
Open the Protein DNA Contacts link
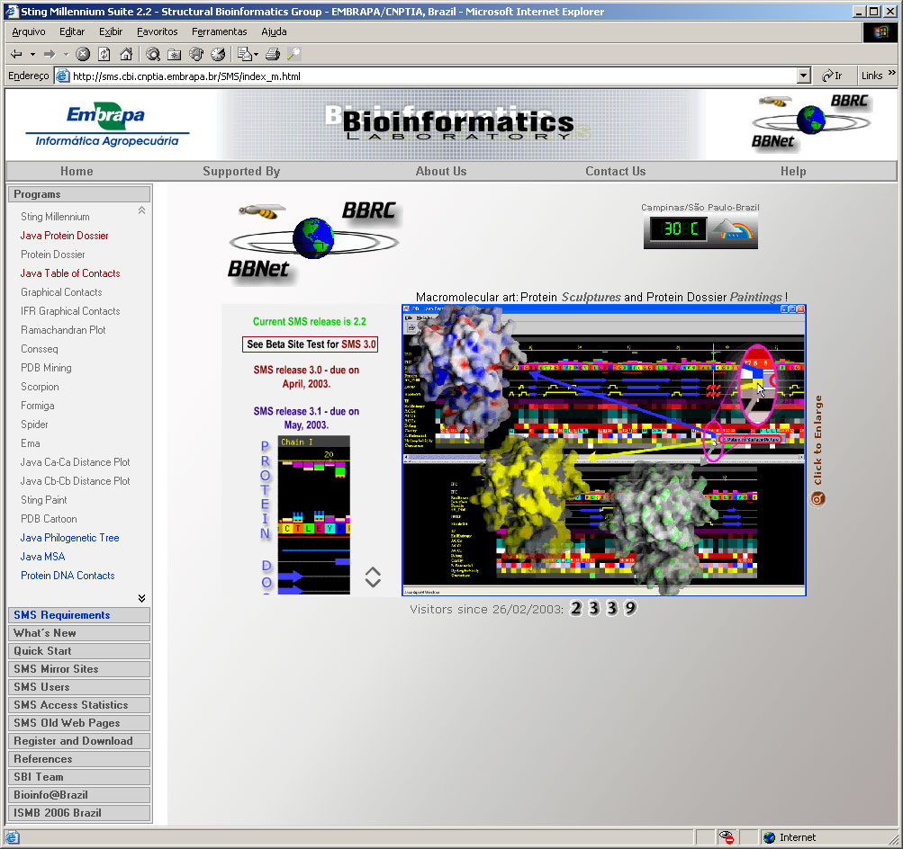(x=68, y=576)
